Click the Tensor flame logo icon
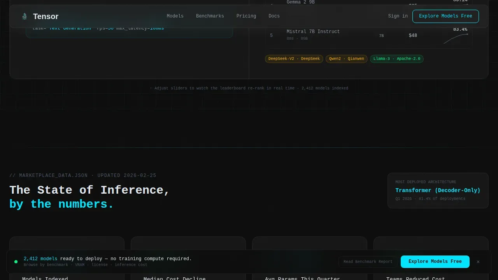498x280 pixels. 25,16
